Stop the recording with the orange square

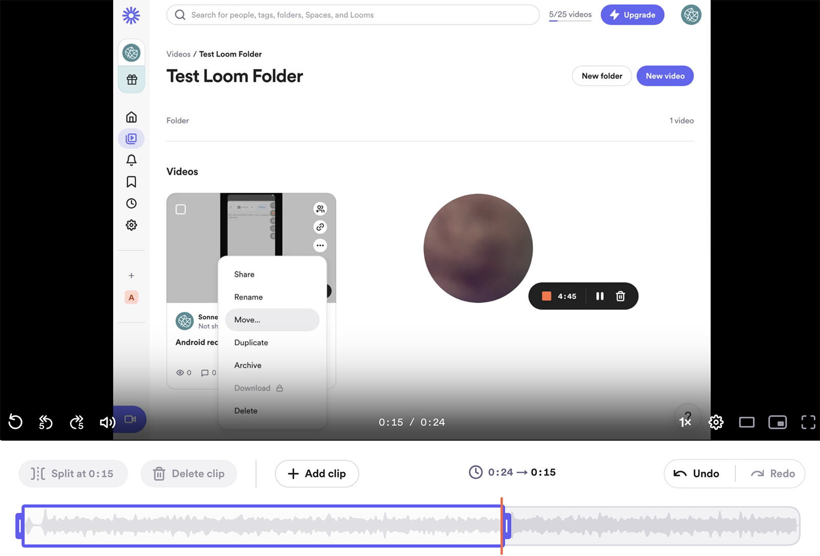(546, 296)
